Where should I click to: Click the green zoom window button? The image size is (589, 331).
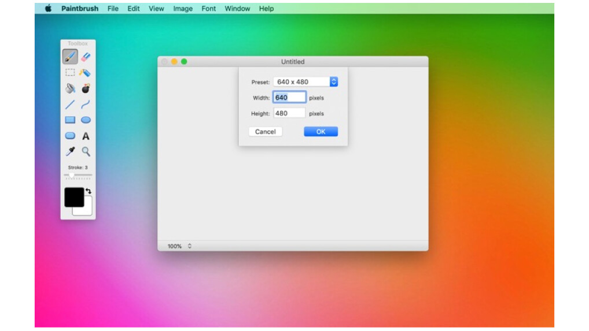pos(184,61)
